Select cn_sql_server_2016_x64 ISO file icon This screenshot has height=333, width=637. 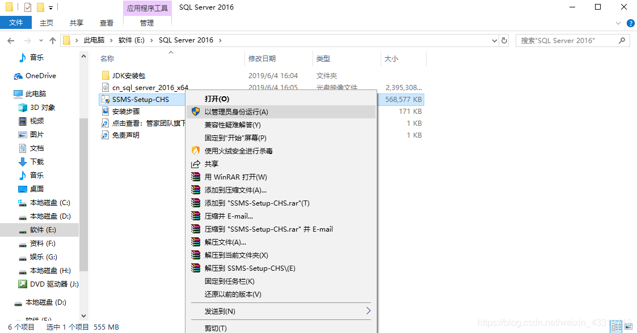(x=105, y=87)
